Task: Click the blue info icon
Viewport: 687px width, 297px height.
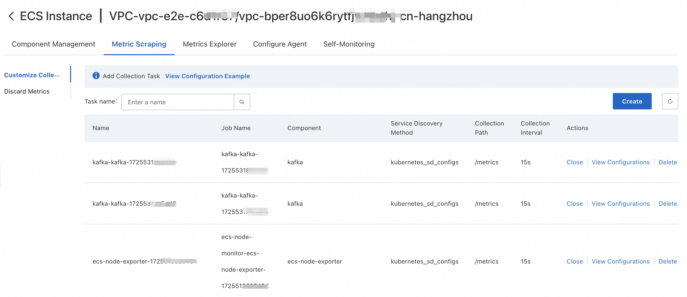Action: pos(96,76)
